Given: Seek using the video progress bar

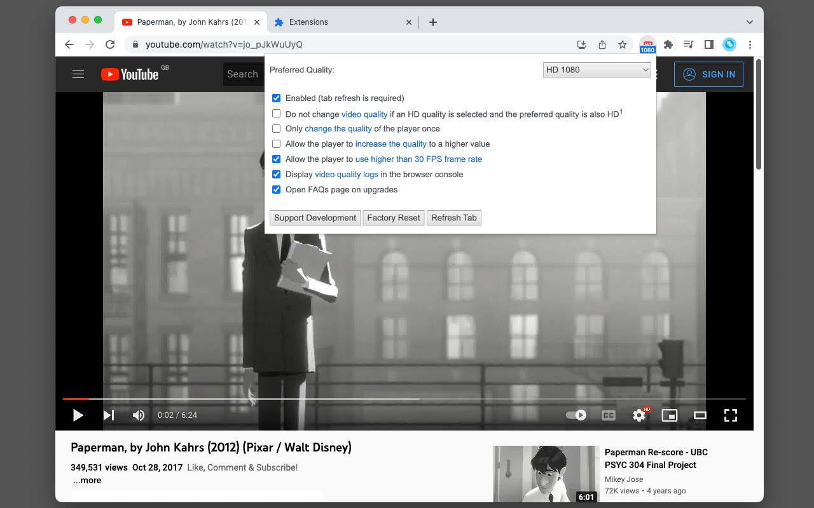Looking at the screenshot, I should [x=404, y=399].
